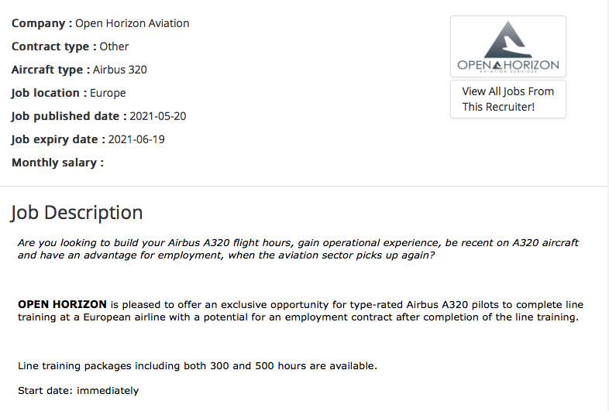Image resolution: width=609 pixels, height=411 pixels.
Task: Open View All Jobs From This Recruiter
Action: pyautogui.click(x=507, y=99)
